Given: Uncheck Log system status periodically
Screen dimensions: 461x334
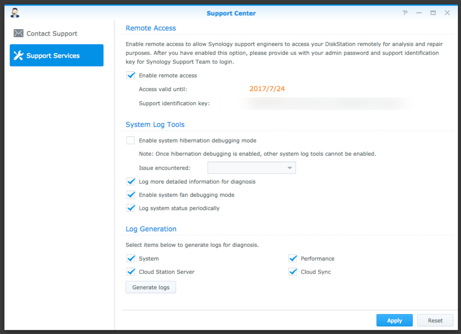Looking at the screenshot, I should (131, 208).
